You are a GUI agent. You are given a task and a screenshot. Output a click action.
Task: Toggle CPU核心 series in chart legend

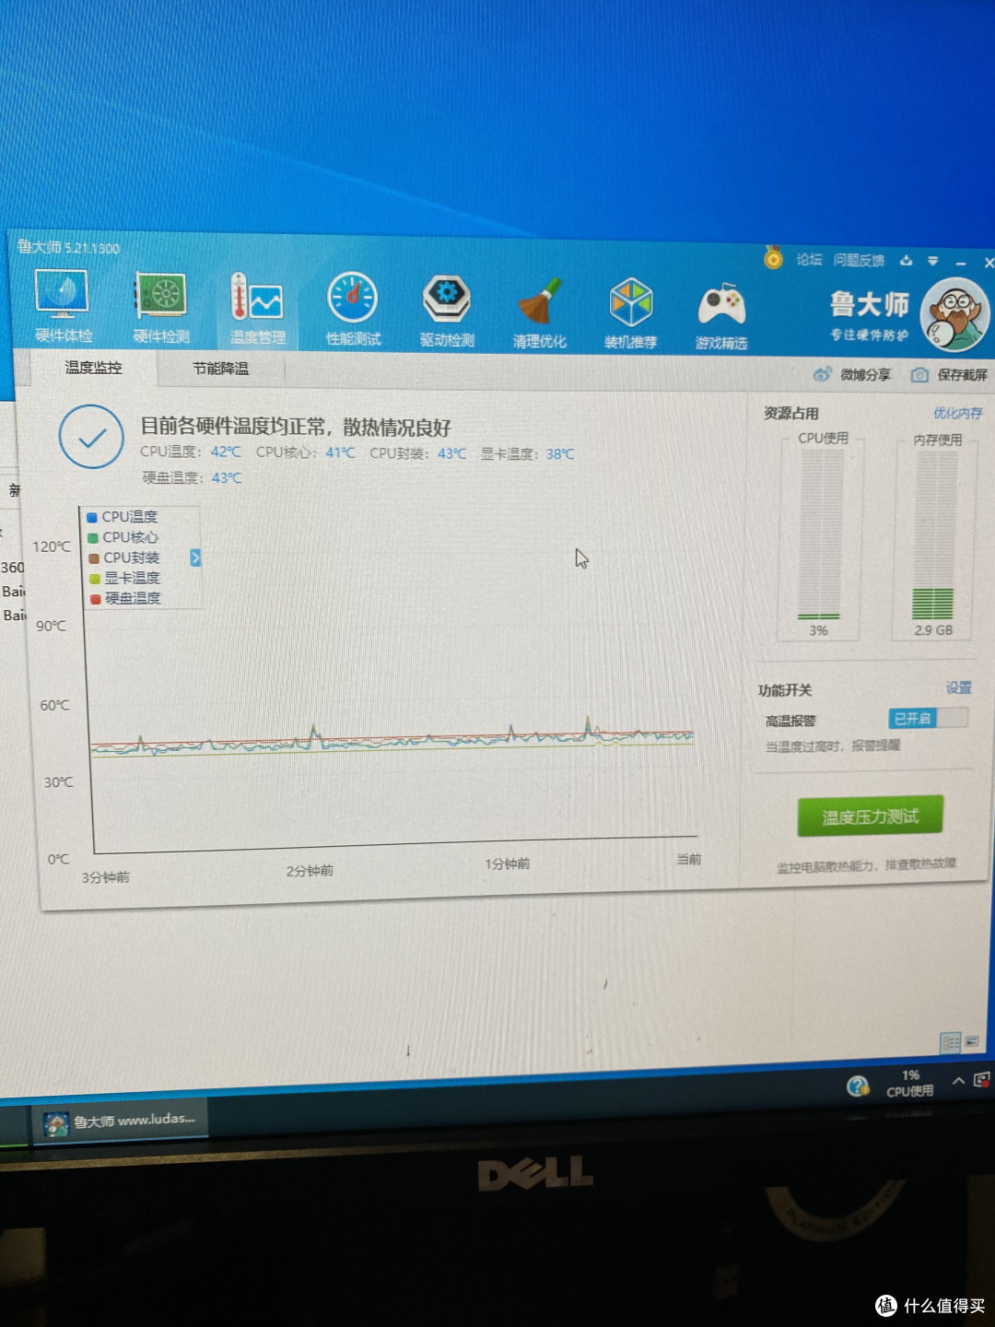[x=123, y=537]
